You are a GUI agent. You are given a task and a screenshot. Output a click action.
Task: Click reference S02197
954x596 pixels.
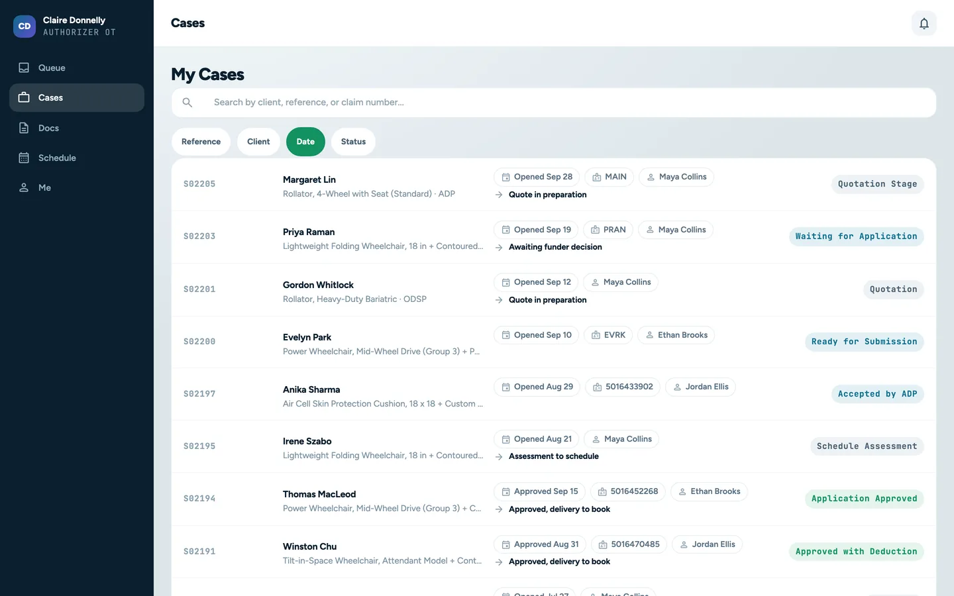(x=199, y=394)
